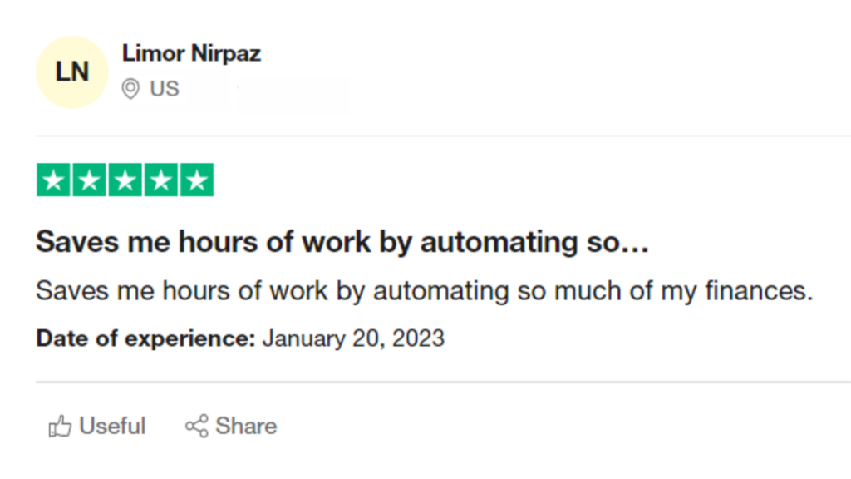The height and width of the screenshot is (479, 851).
Task: Click the review body text about finances
Action: (425, 290)
